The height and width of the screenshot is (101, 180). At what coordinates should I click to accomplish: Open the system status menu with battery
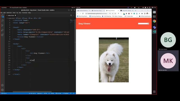pyautogui.click(x=149, y=8)
